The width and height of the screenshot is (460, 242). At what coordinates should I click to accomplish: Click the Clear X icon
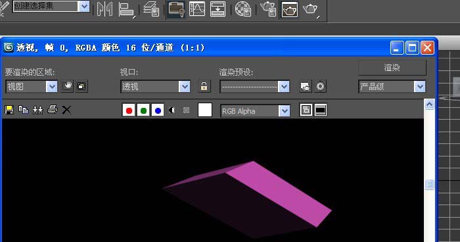66,110
